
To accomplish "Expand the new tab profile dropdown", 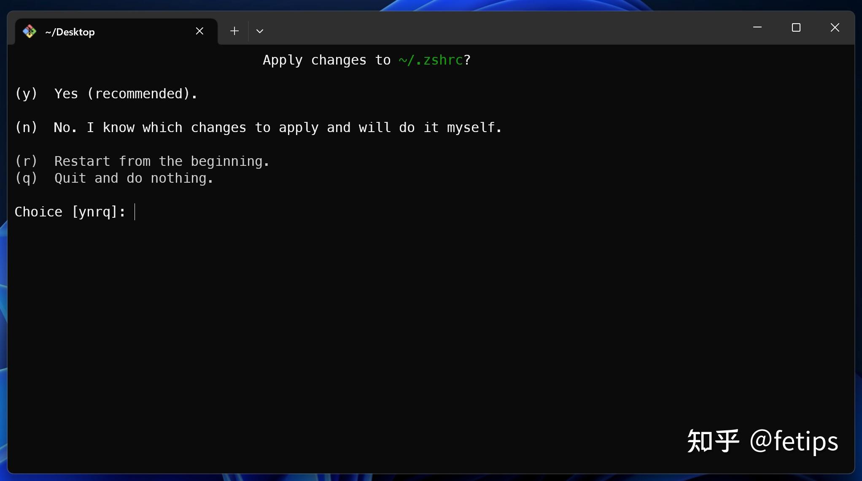I will click(260, 31).
